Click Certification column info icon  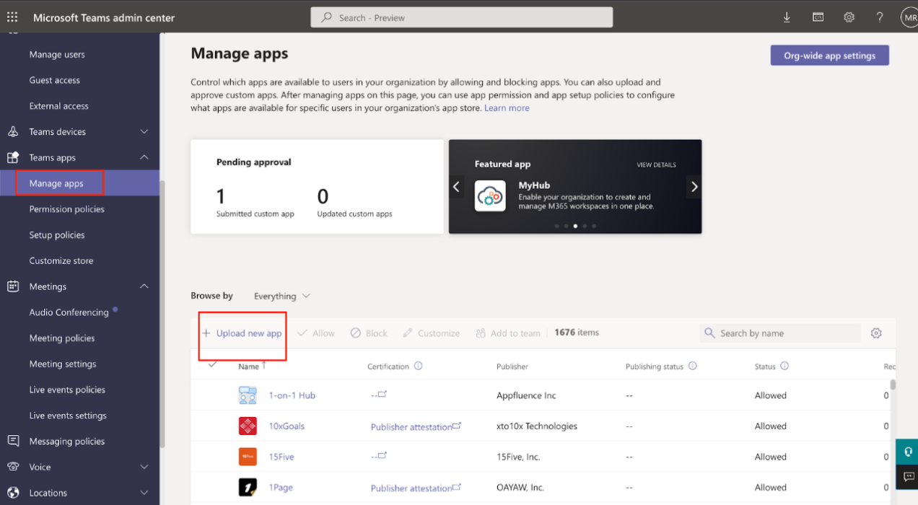(418, 366)
